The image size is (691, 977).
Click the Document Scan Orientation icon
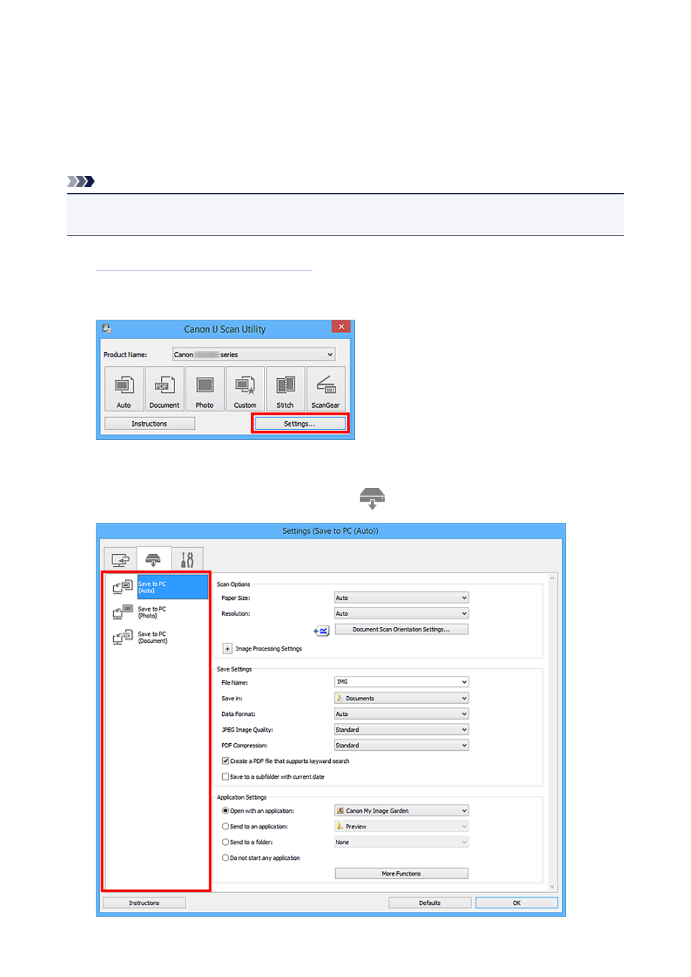click(322, 631)
